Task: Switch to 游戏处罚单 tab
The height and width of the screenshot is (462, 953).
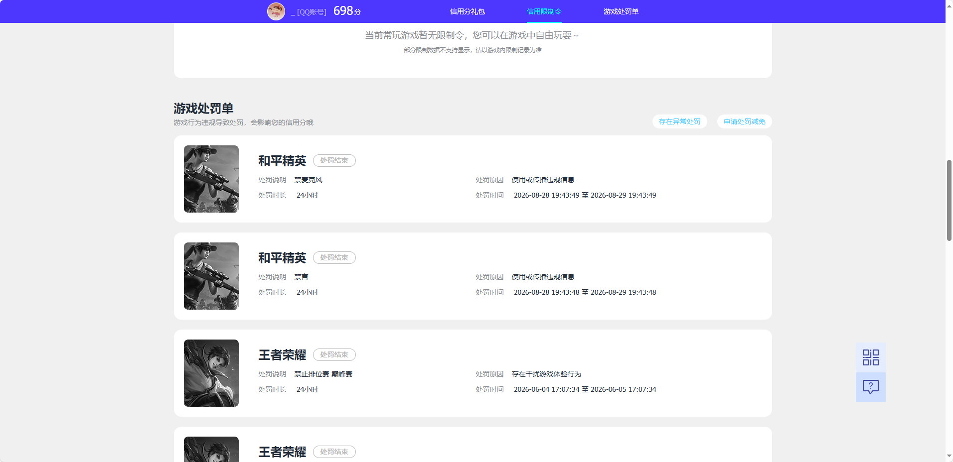Action: point(621,11)
